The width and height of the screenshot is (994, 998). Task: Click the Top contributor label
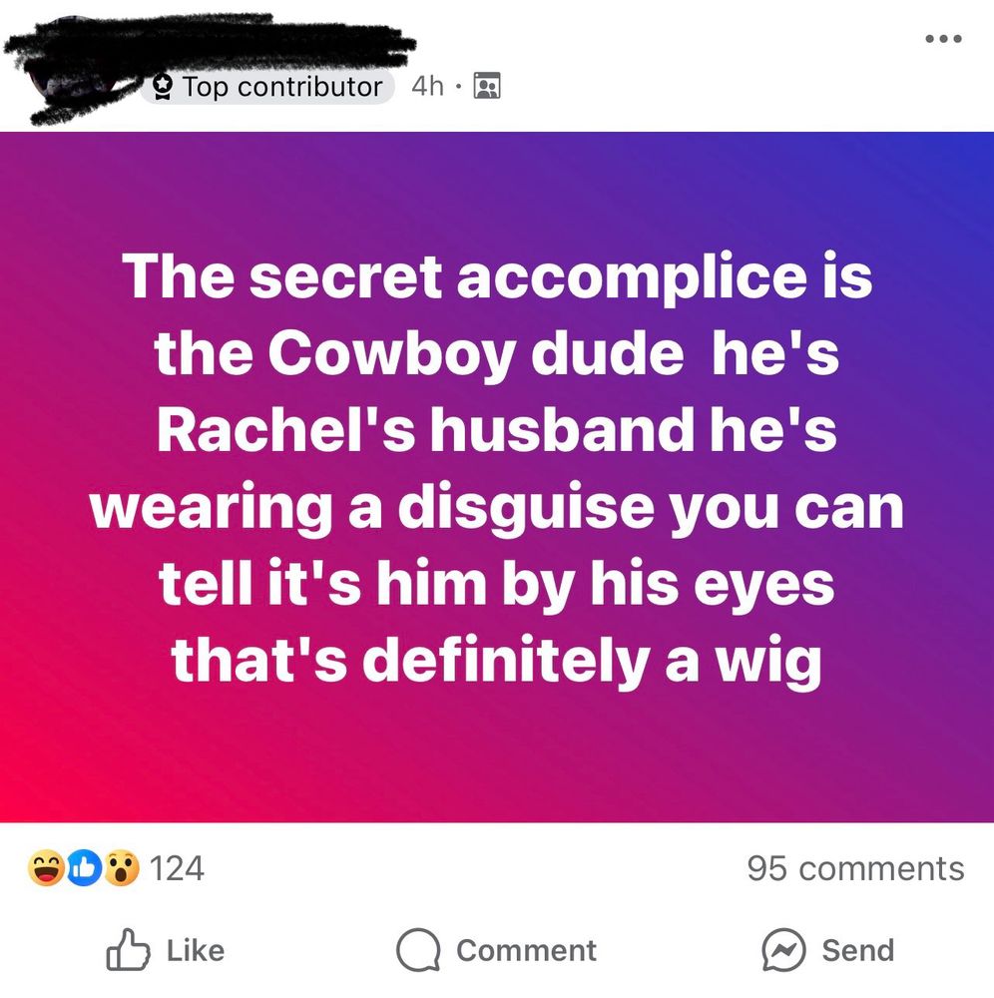[282, 87]
